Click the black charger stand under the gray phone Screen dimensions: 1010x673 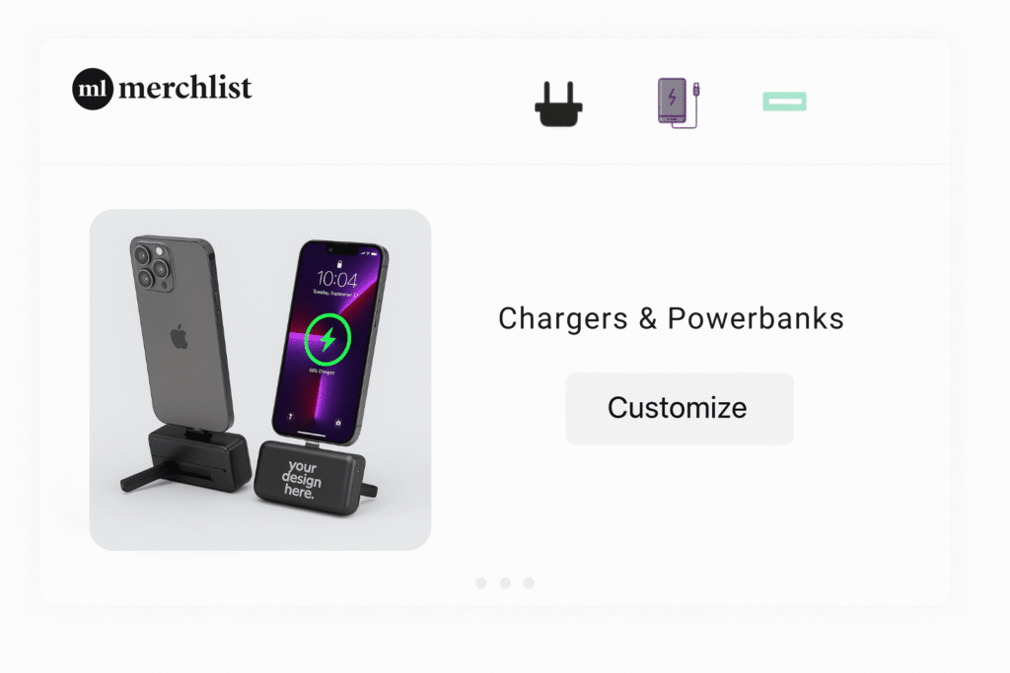(x=186, y=460)
